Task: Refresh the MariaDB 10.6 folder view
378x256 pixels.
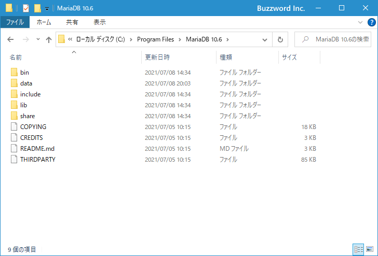Action: tap(280, 39)
